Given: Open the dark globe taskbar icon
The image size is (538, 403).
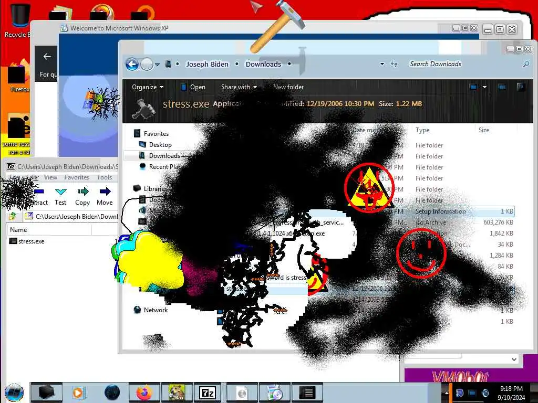Looking at the screenshot, I should [112, 393].
